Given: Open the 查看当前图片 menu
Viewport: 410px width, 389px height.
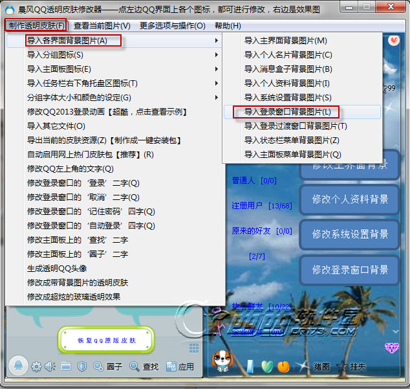Looking at the screenshot, I should tap(102, 26).
